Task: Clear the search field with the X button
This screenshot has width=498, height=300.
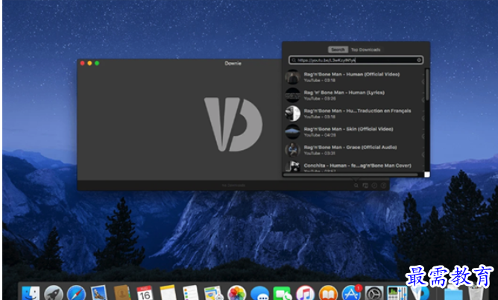Action: pyautogui.click(x=419, y=60)
